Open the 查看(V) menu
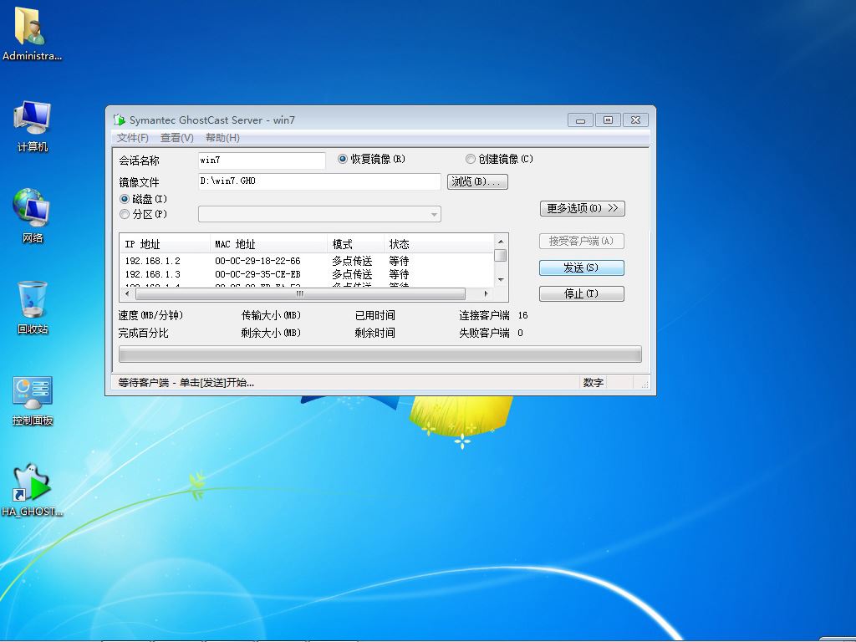Image resolution: width=856 pixels, height=642 pixels. tap(177, 138)
